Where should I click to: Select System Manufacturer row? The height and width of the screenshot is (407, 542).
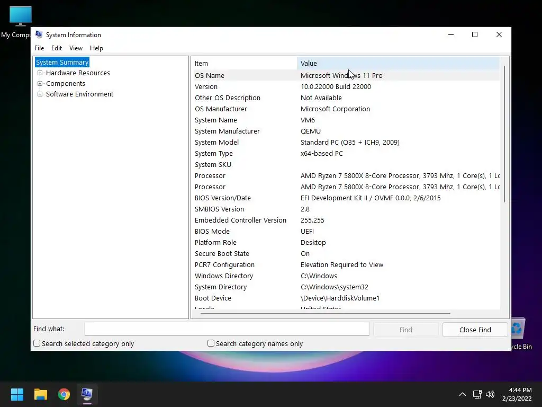tap(346, 131)
